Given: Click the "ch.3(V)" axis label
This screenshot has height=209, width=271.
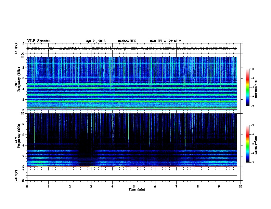Looking at the screenshot, I should pos(16,175).
